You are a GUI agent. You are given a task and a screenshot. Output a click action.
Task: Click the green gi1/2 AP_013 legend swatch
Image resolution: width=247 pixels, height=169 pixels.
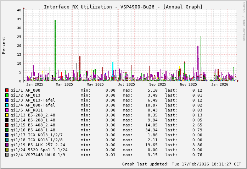pyautogui.click(x=7, y=95)
